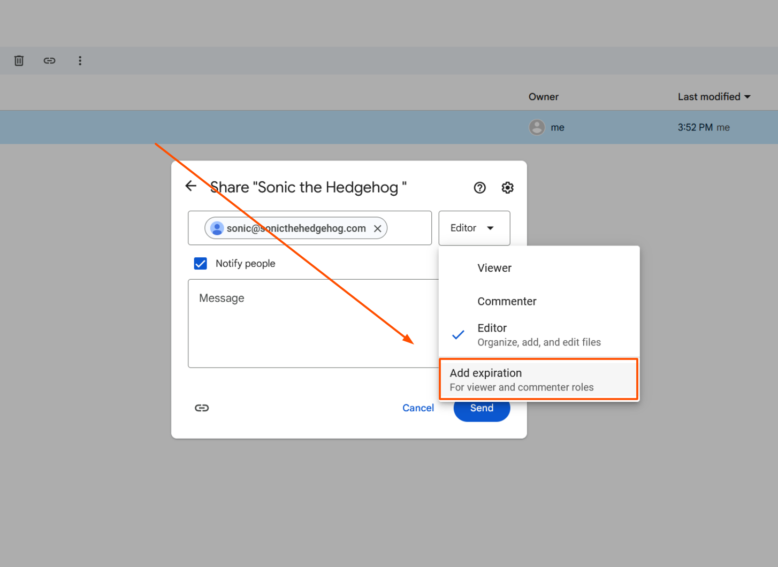Screen dimensions: 778x567
Task: Remove sonic@sonicthehedgehog.com chip with the X
Action: click(378, 228)
